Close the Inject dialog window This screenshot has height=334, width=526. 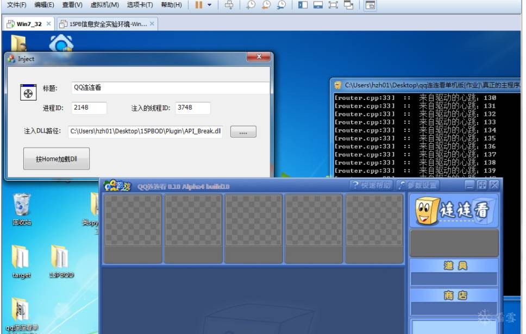coord(259,56)
